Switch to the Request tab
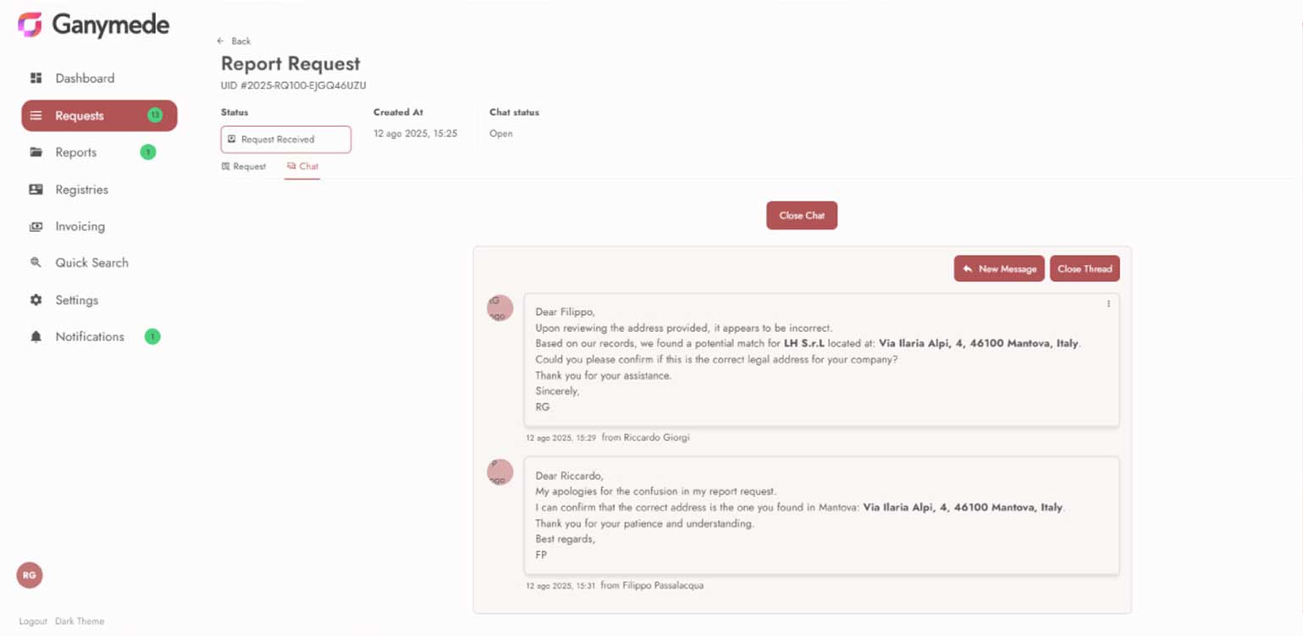 coord(244,167)
